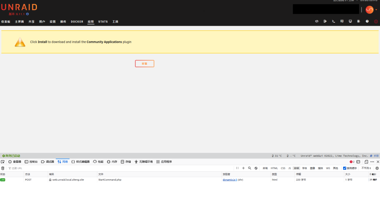Click the red 安装 install button
Image resolution: width=380 pixels, height=197 pixels.
(x=144, y=64)
